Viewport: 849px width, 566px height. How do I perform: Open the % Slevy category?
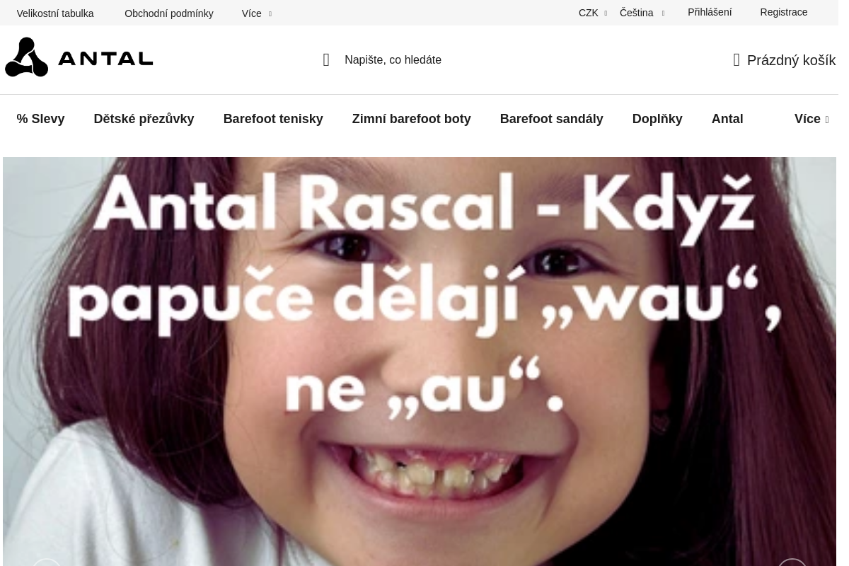pyautogui.click(x=40, y=119)
